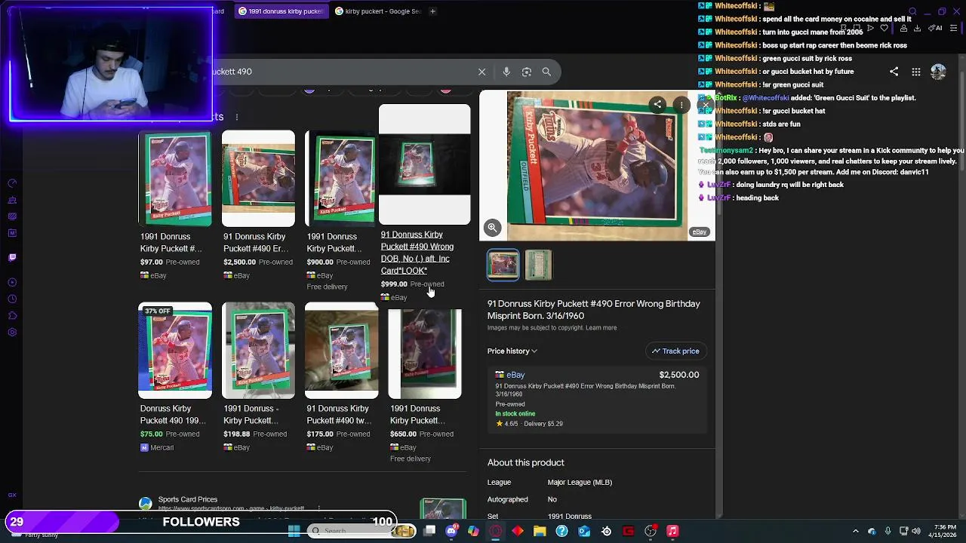Open the browser easy setup menu icon
Viewport: 966px width, 543px height.
pyautogui.click(x=953, y=28)
